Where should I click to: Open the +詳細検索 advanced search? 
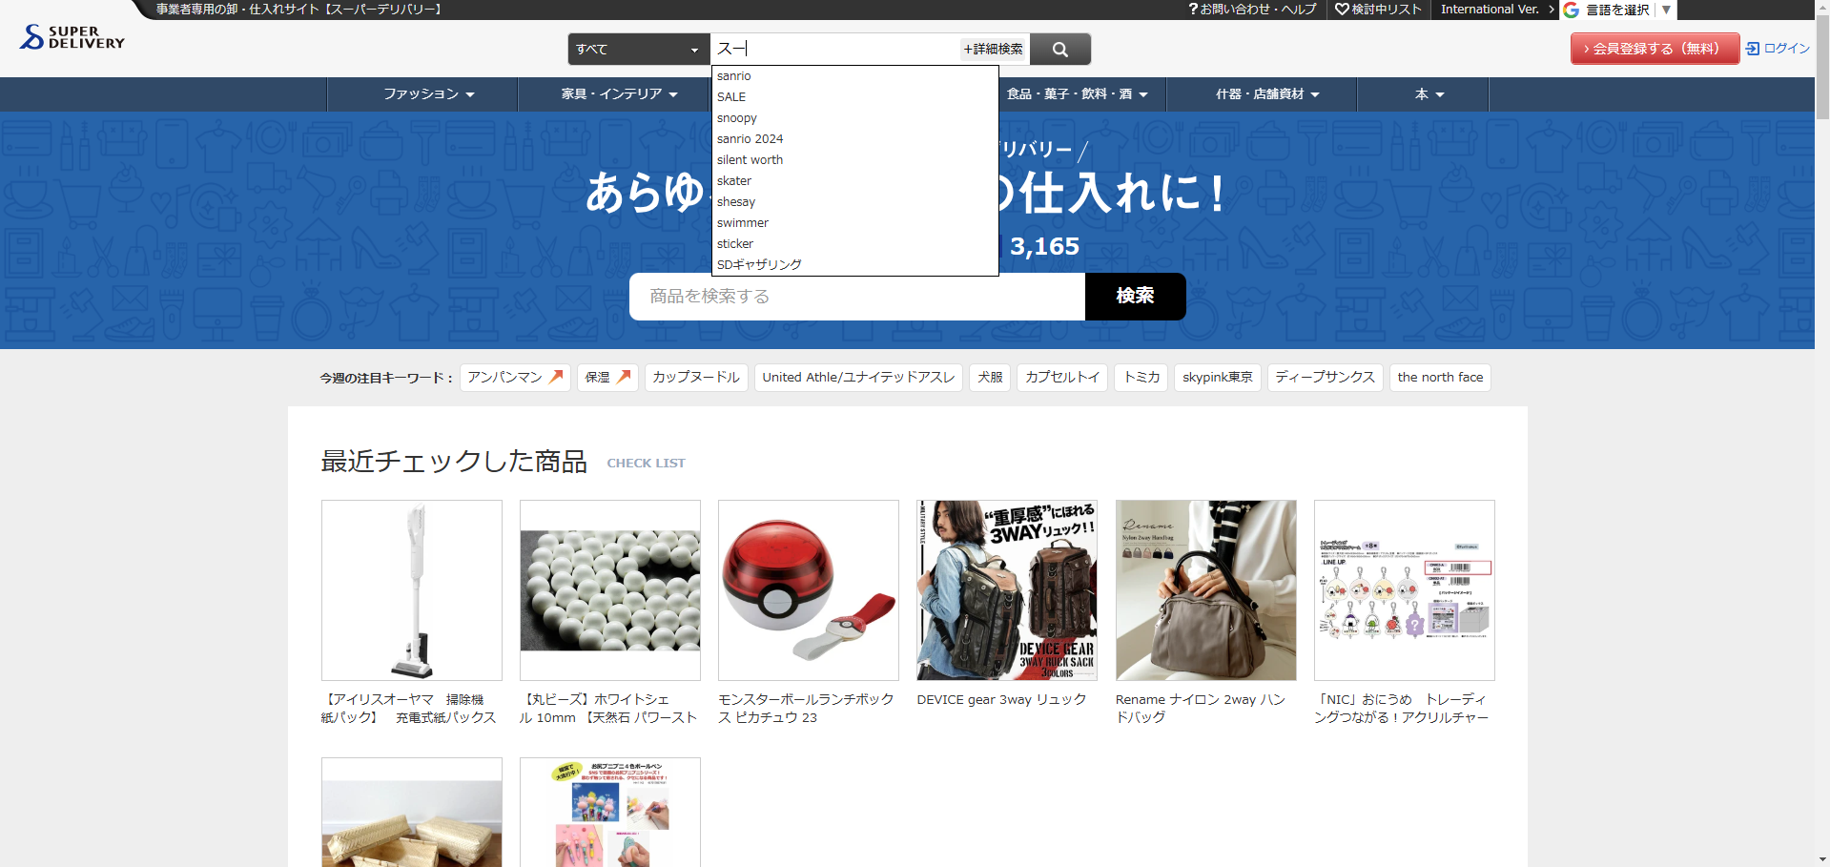tap(993, 50)
